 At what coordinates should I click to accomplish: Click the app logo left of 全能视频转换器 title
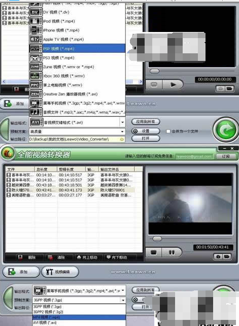point(8,153)
